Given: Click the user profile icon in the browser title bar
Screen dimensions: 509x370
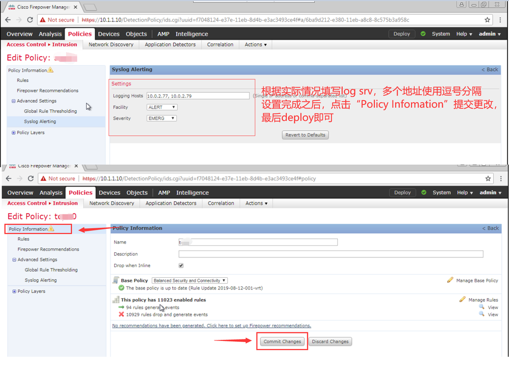Looking at the screenshot, I should [x=461, y=4].
